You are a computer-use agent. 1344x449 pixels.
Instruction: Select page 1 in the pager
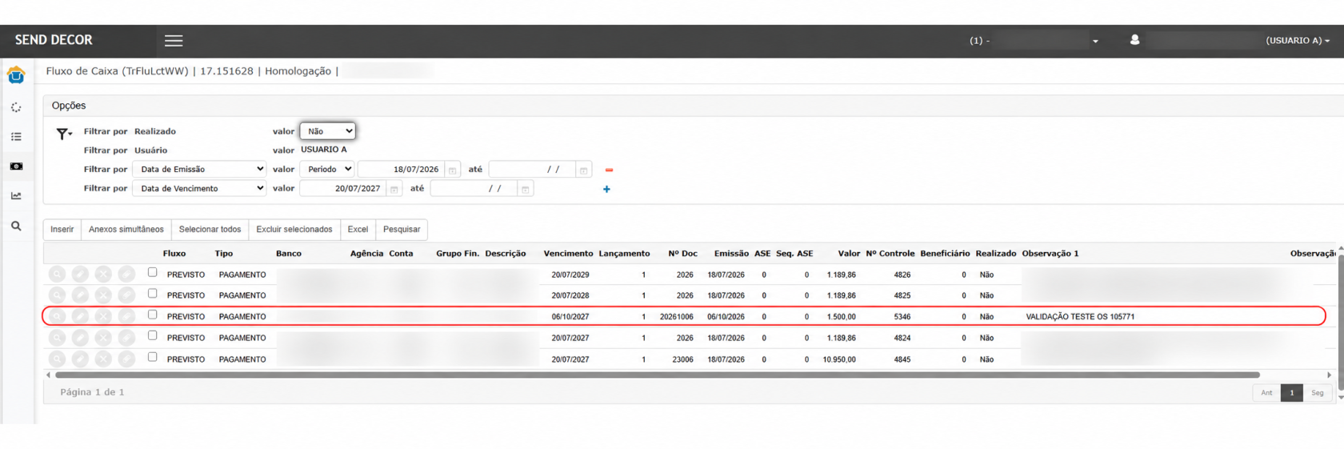(1291, 393)
